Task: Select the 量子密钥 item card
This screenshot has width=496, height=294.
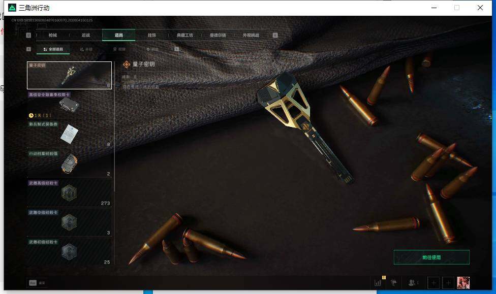Action: click(x=69, y=75)
